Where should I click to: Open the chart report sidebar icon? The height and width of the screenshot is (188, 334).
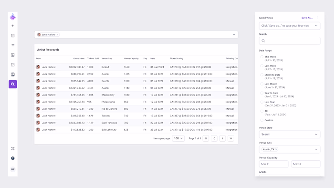coord(13,55)
